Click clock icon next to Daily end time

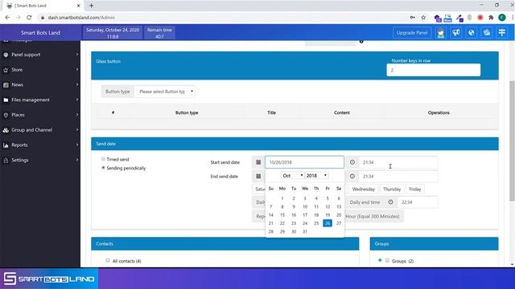[390, 202]
